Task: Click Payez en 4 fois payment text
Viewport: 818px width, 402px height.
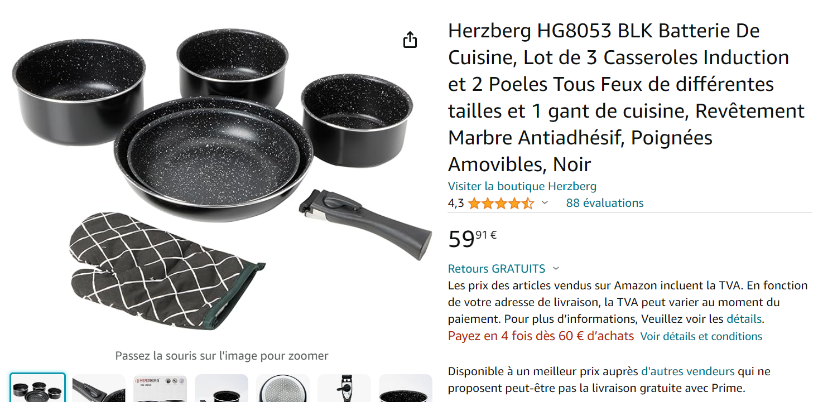Action: (541, 336)
